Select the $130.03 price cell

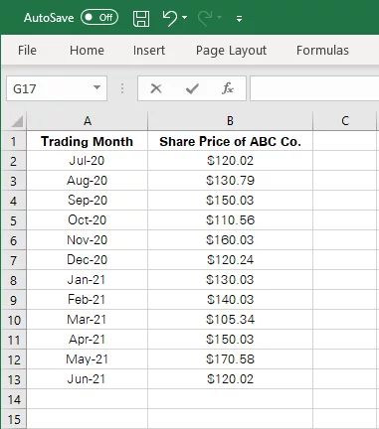pos(230,280)
